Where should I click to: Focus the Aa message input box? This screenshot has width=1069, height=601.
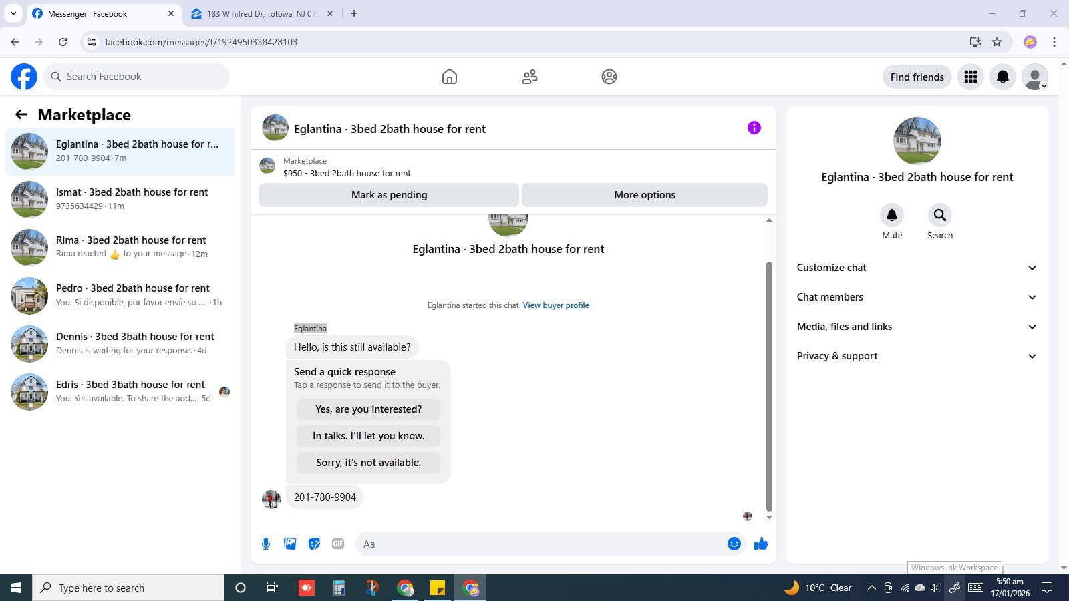click(x=543, y=544)
